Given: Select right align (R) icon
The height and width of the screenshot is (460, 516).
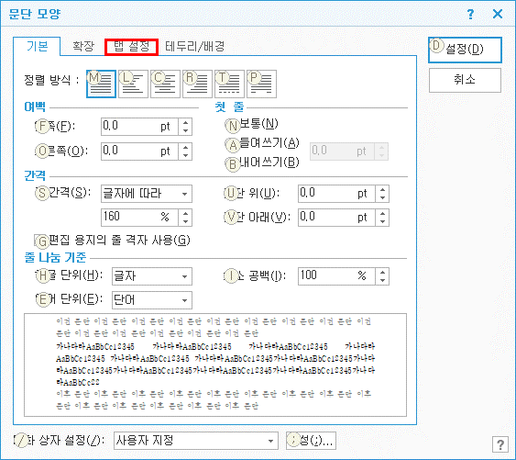Looking at the screenshot, I should [197, 84].
